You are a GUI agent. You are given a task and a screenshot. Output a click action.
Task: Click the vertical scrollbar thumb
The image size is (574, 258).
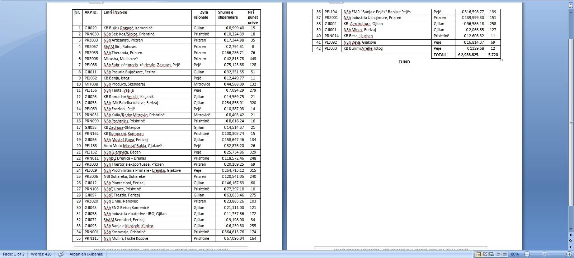(571, 122)
